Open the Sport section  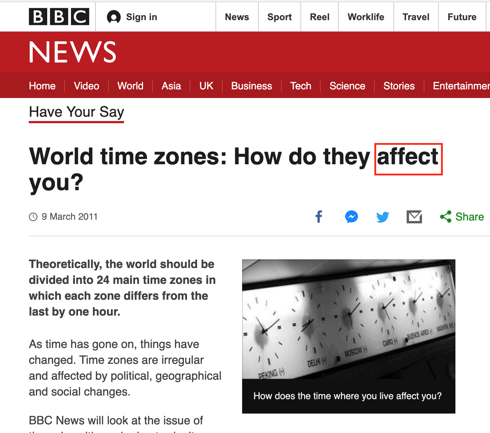(x=279, y=17)
